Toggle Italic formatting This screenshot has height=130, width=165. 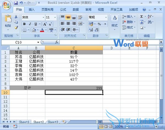30,24
